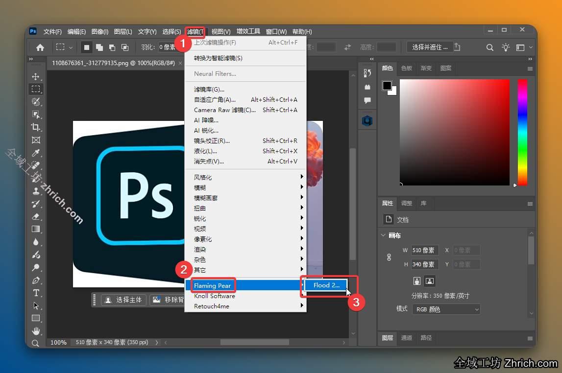The height and width of the screenshot is (373, 562).
Task: Select New selection mode button
Action: 86,47
